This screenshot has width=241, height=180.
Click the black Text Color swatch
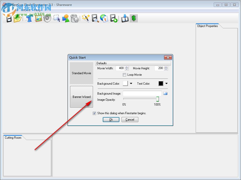click(x=161, y=83)
